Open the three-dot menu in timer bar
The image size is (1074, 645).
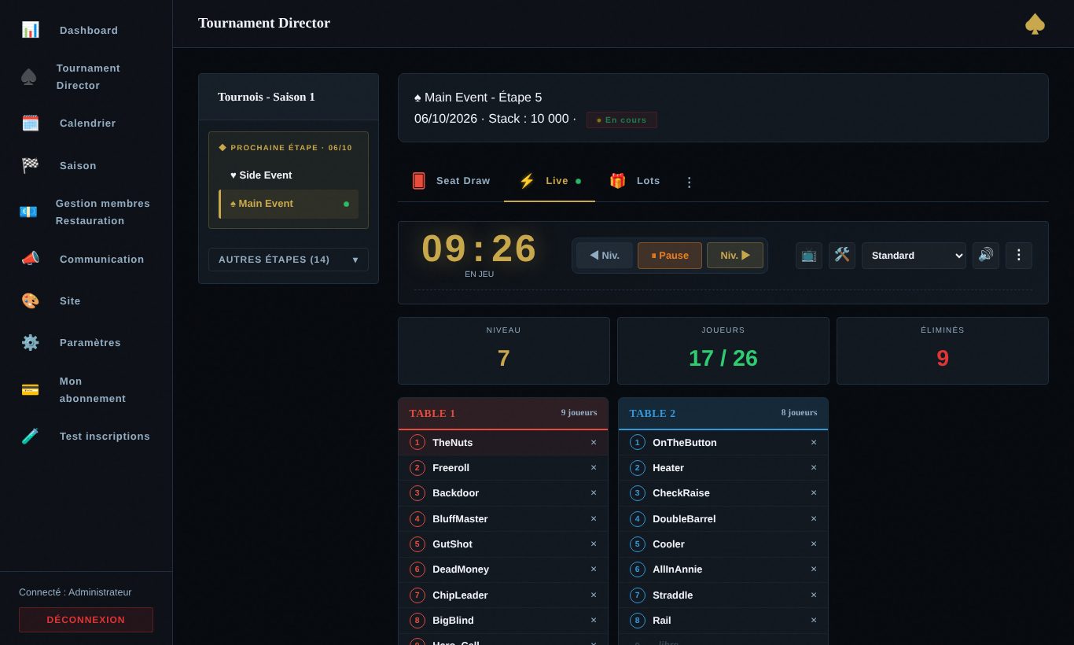click(x=1019, y=255)
